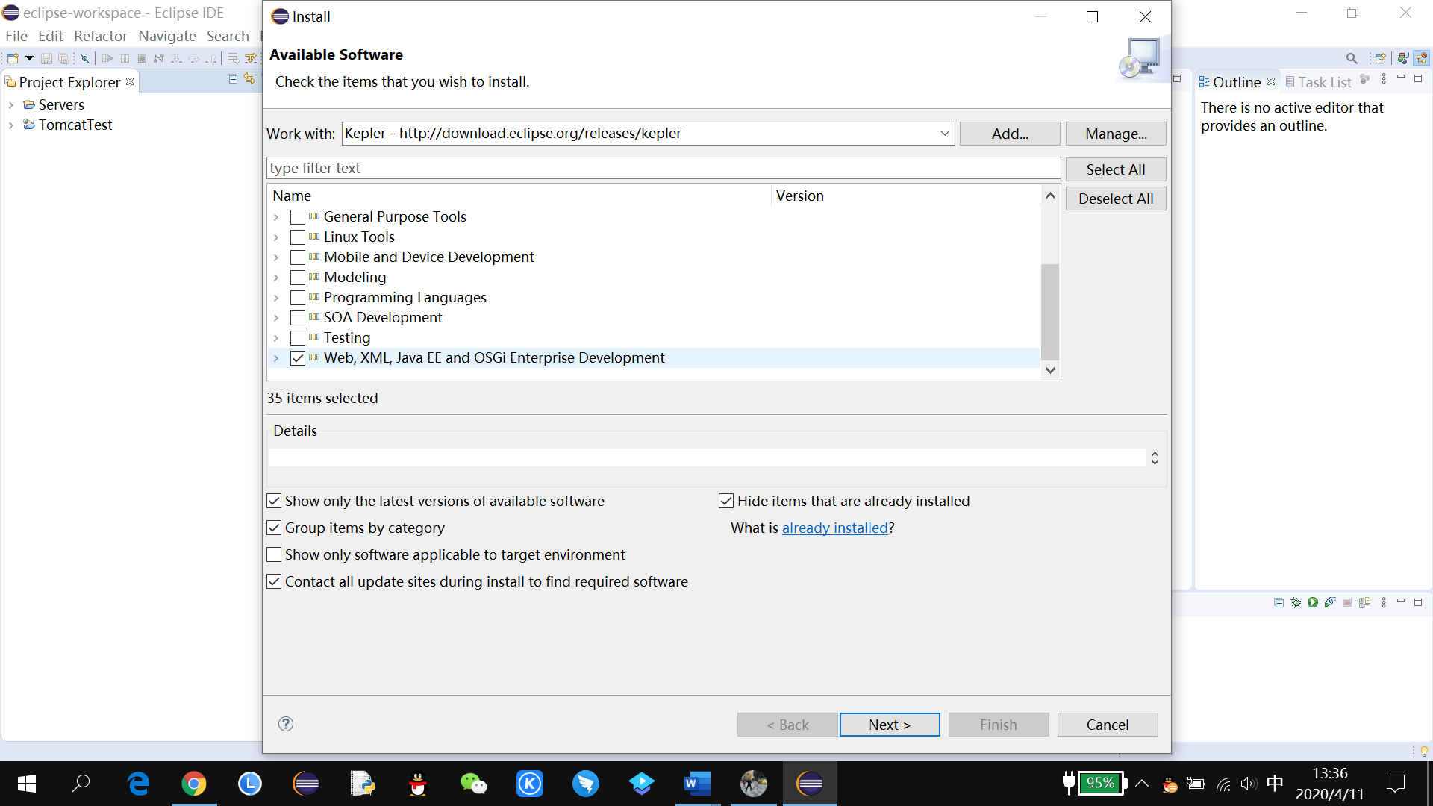Click the Open Perspective toolbar icon
This screenshot has width=1433, height=806.
1380,58
